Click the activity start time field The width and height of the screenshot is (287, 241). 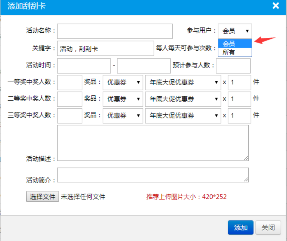point(84,66)
